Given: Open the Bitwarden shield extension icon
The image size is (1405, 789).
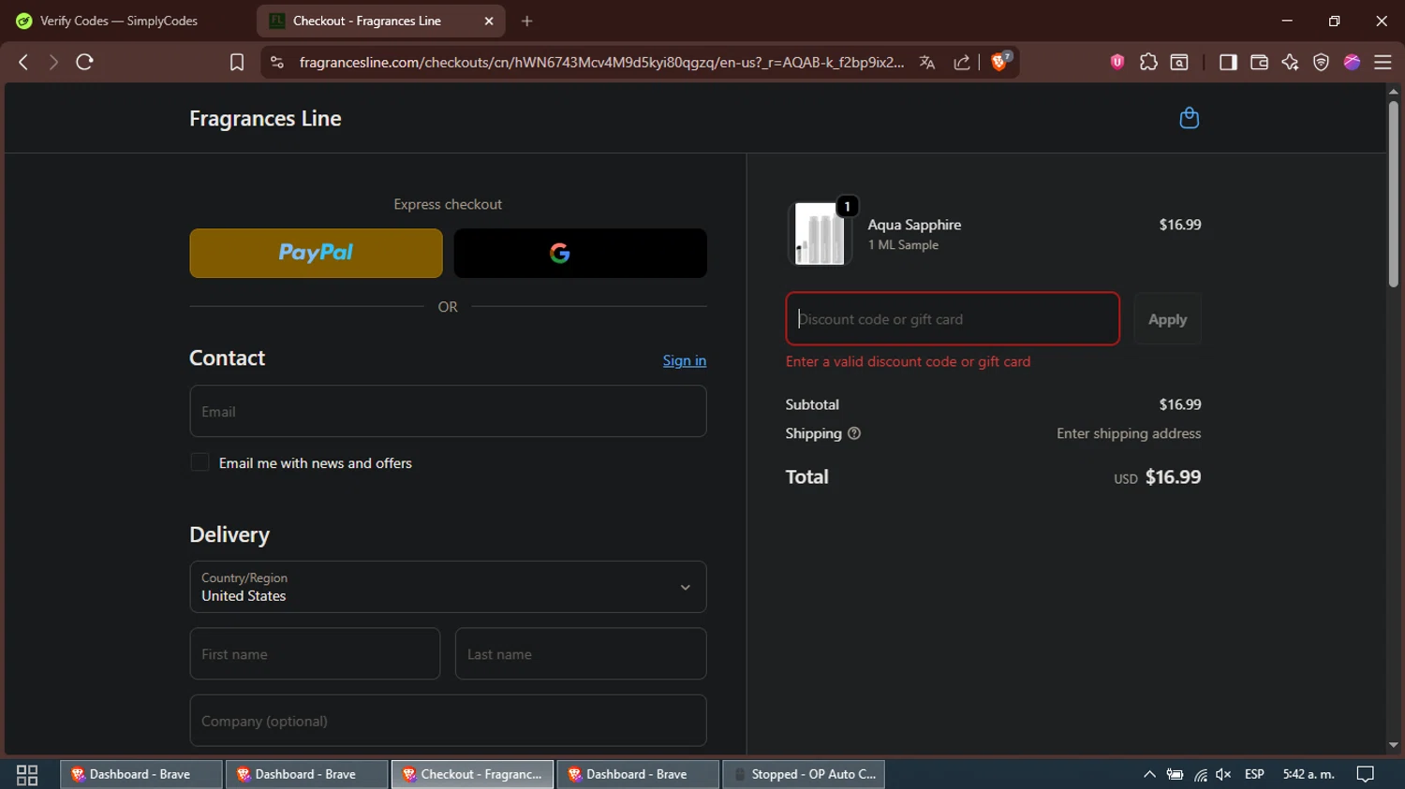Looking at the screenshot, I should point(1117,62).
